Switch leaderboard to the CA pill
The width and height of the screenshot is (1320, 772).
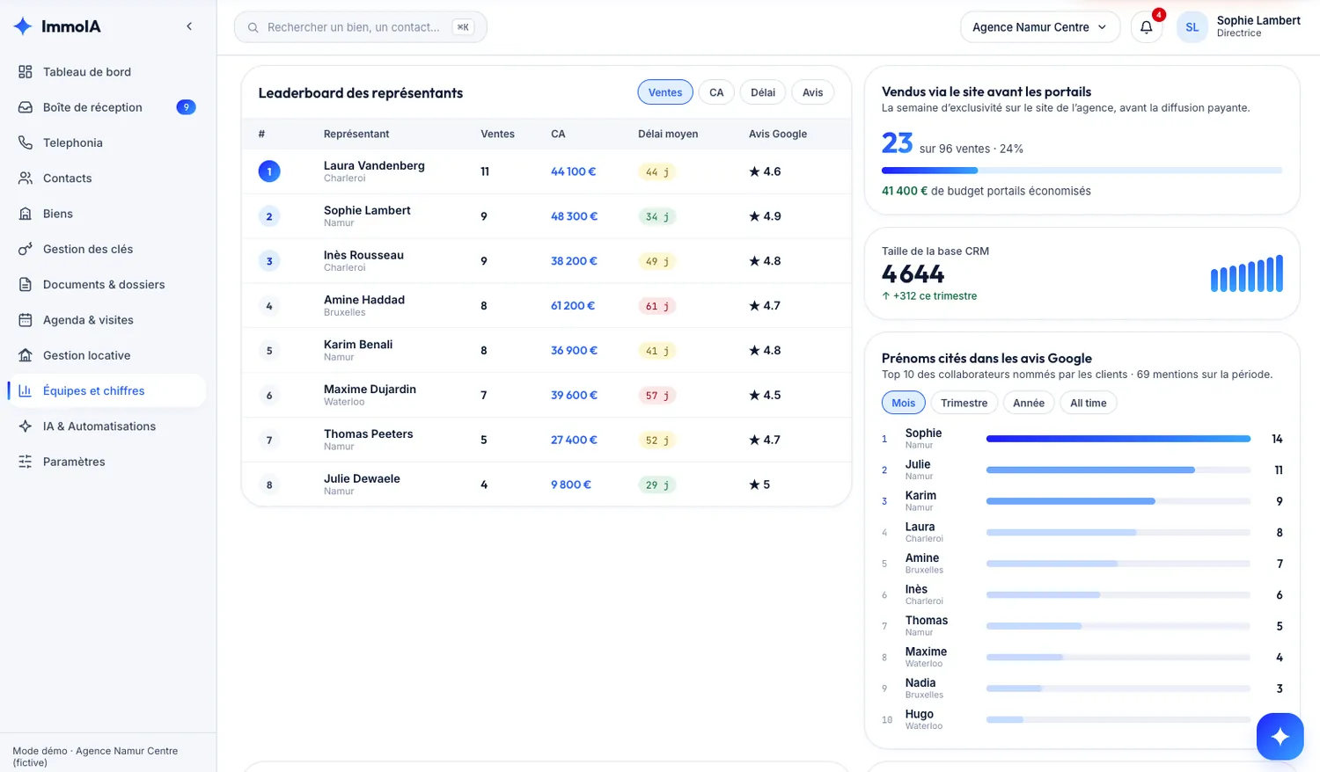[716, 92]
